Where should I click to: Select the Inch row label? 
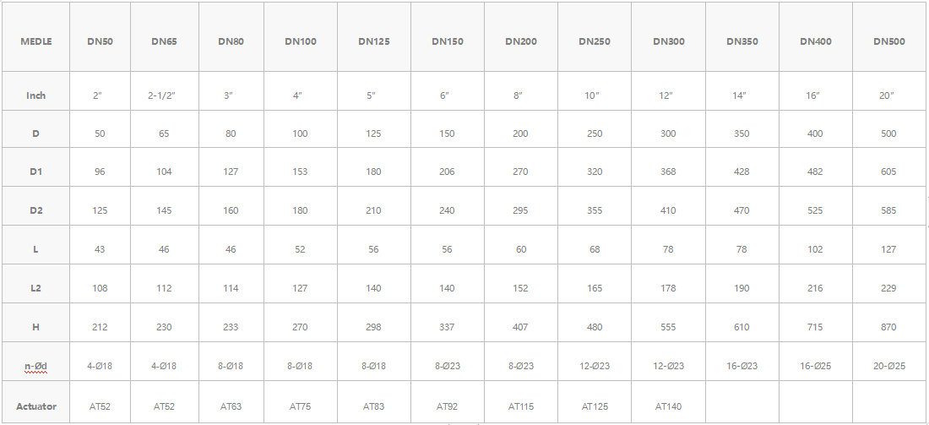coord(35,95)
